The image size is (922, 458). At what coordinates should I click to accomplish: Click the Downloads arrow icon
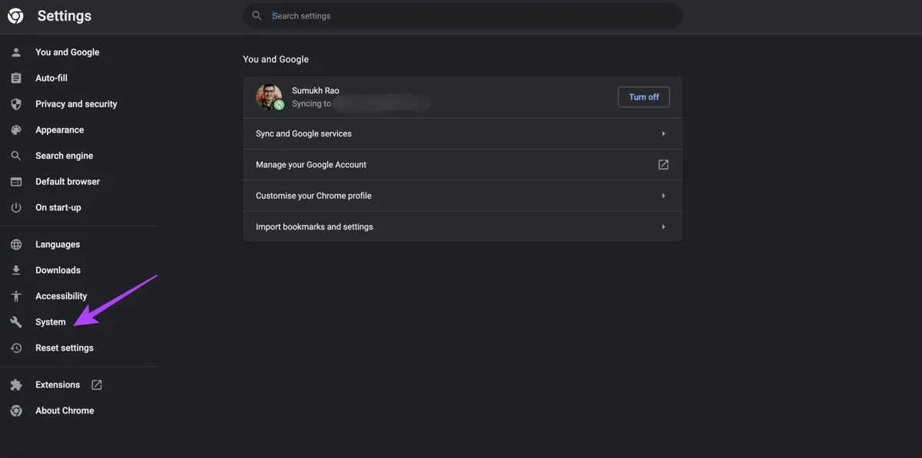point(16,271)
